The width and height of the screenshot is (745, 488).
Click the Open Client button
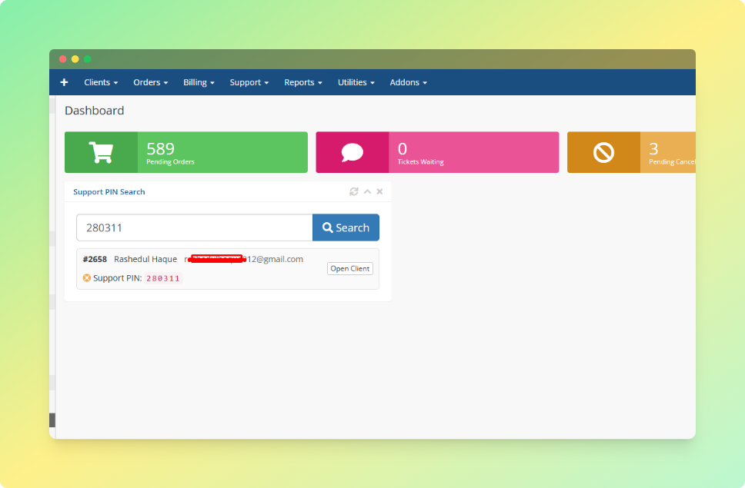pyautogui.click(x=349, y=268)
